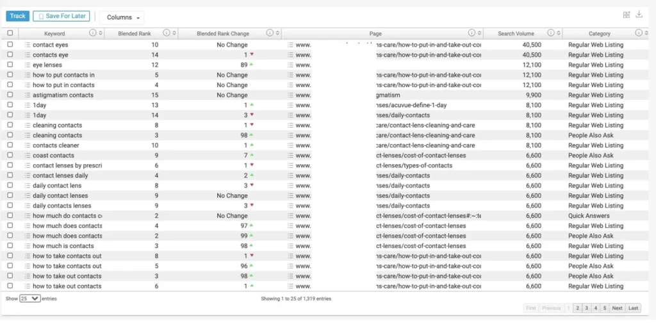
Task: Click the blue Track button
Action: click(17, 16)
